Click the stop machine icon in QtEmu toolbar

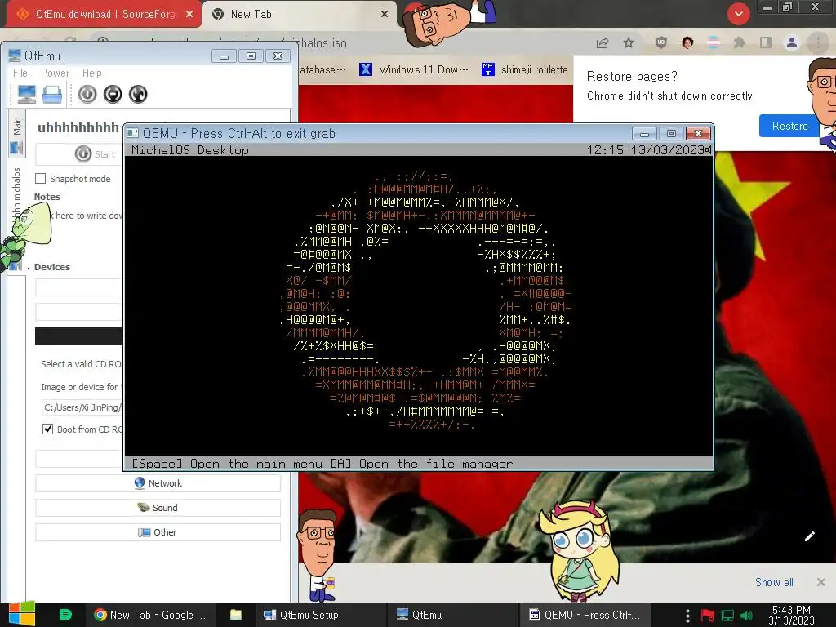click(113, 95)
